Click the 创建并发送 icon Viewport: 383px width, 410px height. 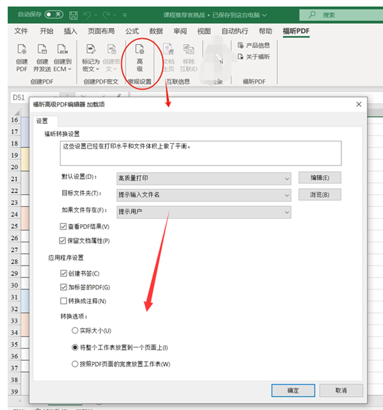pos(42,50)
